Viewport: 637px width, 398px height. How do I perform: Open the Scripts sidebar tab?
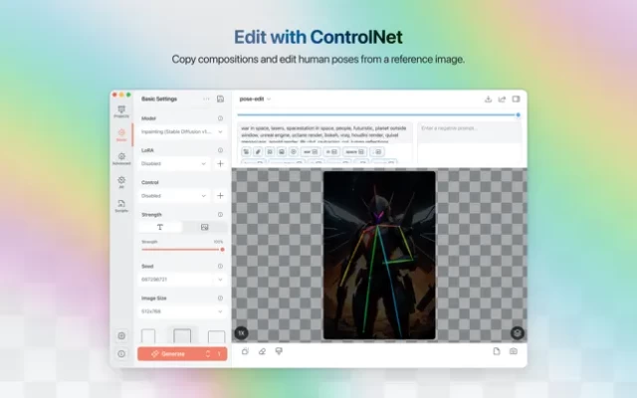tap(121, 205)
